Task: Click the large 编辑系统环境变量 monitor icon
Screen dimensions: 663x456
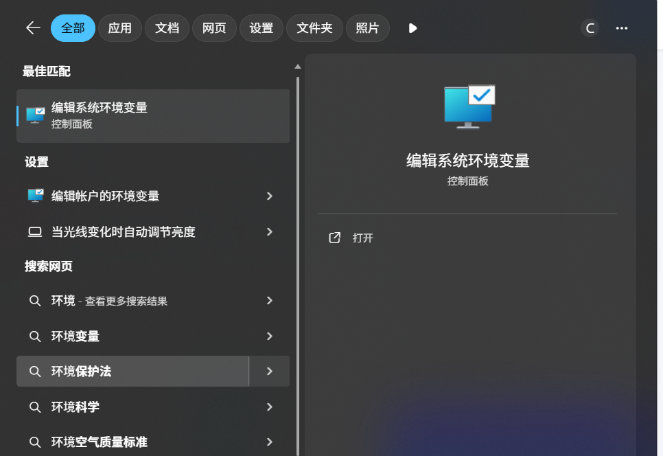Action: (x=468, y=104)
